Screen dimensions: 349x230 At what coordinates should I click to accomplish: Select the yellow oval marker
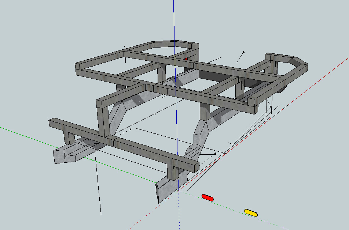(251, 212)
